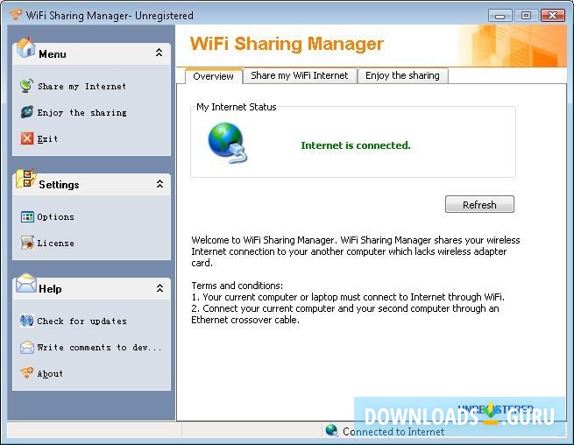
Task: Click 'Connected to Internet' status bar text
Action: tap(393, 432)
